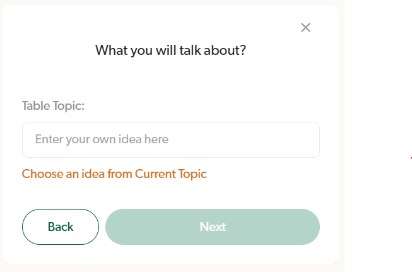
Task: Click the dialog title about what you'll talk about
Action: tap(170, 50)
